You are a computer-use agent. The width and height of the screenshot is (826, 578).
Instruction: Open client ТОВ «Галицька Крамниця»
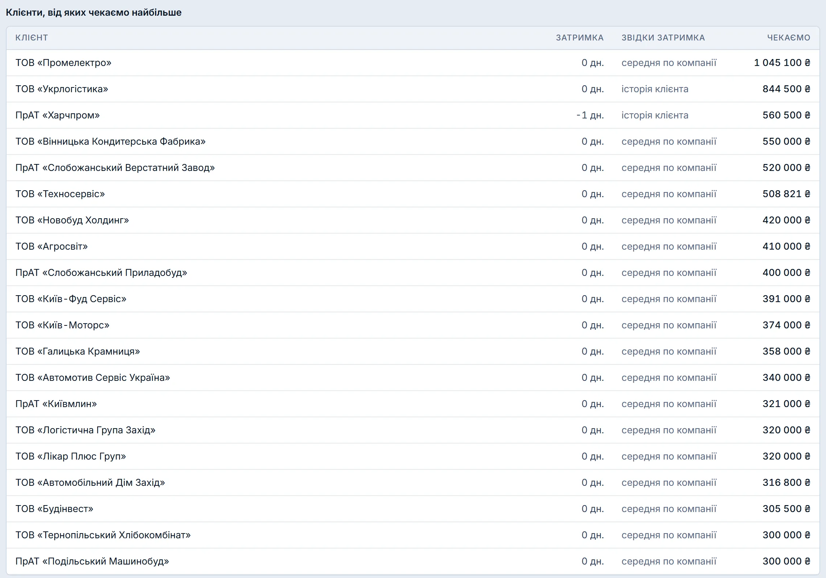tap(78, 351)
